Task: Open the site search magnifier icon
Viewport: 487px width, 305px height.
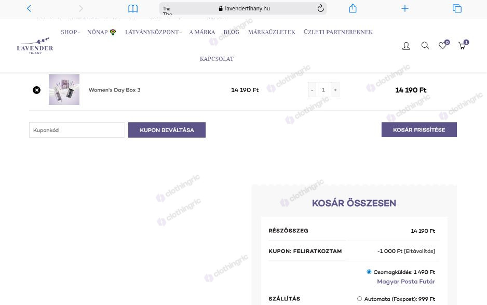Action: click(x=425, y=46)
